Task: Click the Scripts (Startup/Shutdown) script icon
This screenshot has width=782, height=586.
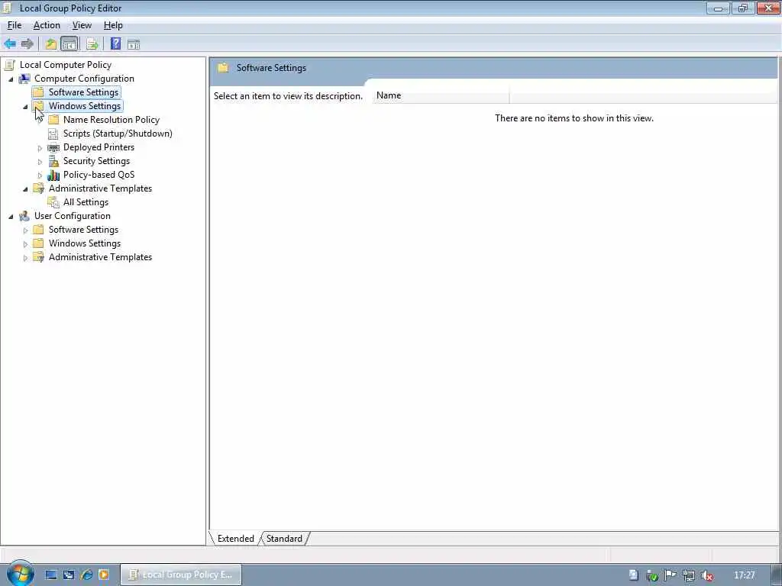Action: 53,134
